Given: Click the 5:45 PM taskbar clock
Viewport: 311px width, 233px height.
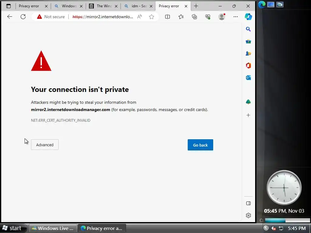Looking at the screenshot, I should 297,228.
